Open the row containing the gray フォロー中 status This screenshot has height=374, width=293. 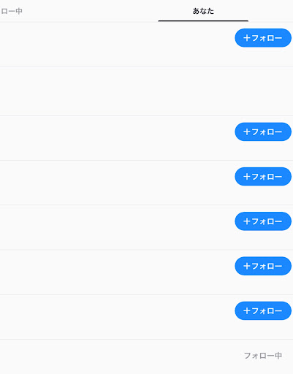point(146,356)
